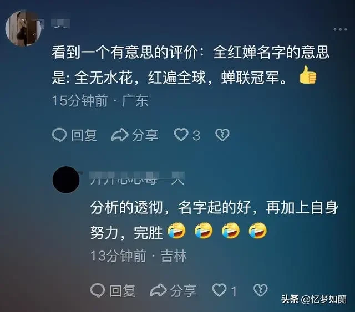Open the 头条 @忆梦如蘭 watermark link
This screenshot has height=312, width=355.
pos(314,299)
